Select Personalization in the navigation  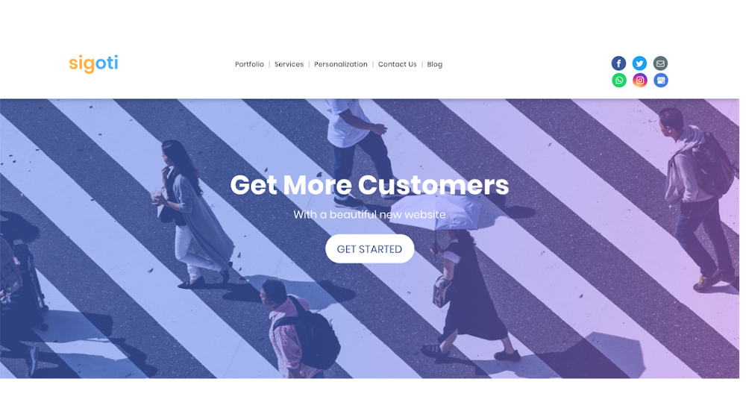[x=341, y=64]
